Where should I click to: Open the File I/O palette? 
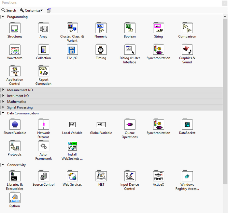tap(72, 50)
